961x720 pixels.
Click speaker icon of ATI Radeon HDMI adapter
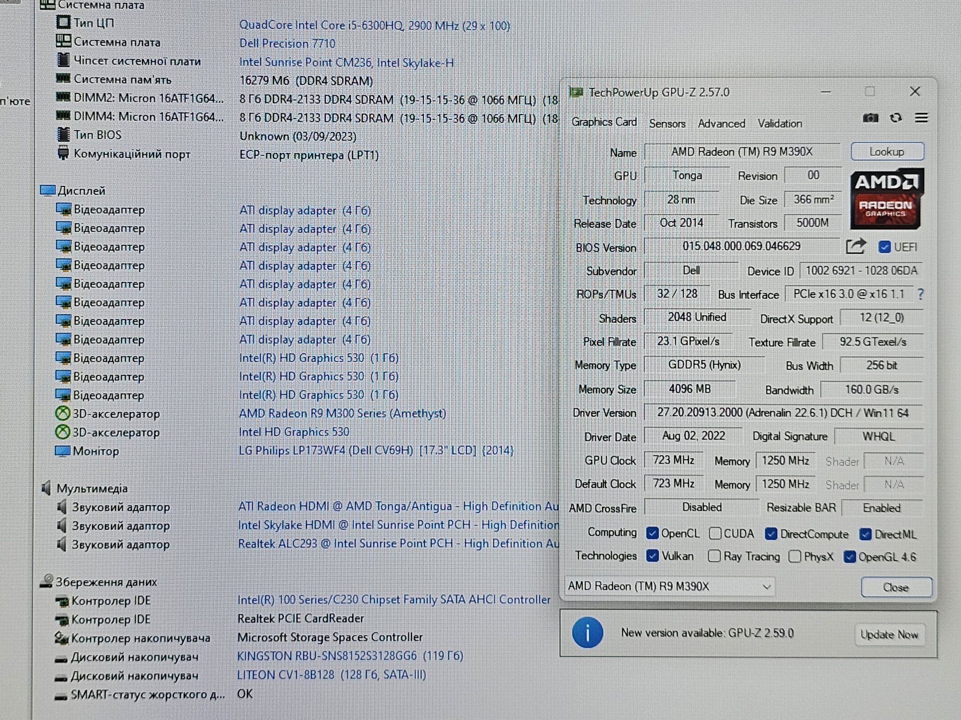[x=62, y=506]
